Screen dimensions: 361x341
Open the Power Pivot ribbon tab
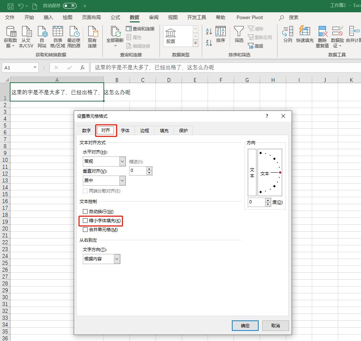click(249, 17)
